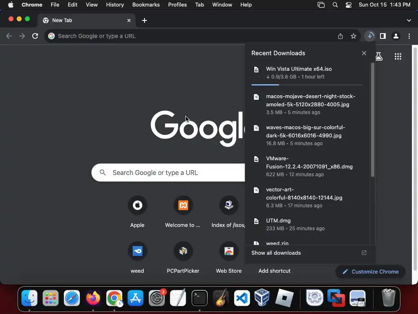Image resolution: width=418 pixels, height=314 pixels.
Task: Click the UTM.dmg download entry
Action: (307, 224)
